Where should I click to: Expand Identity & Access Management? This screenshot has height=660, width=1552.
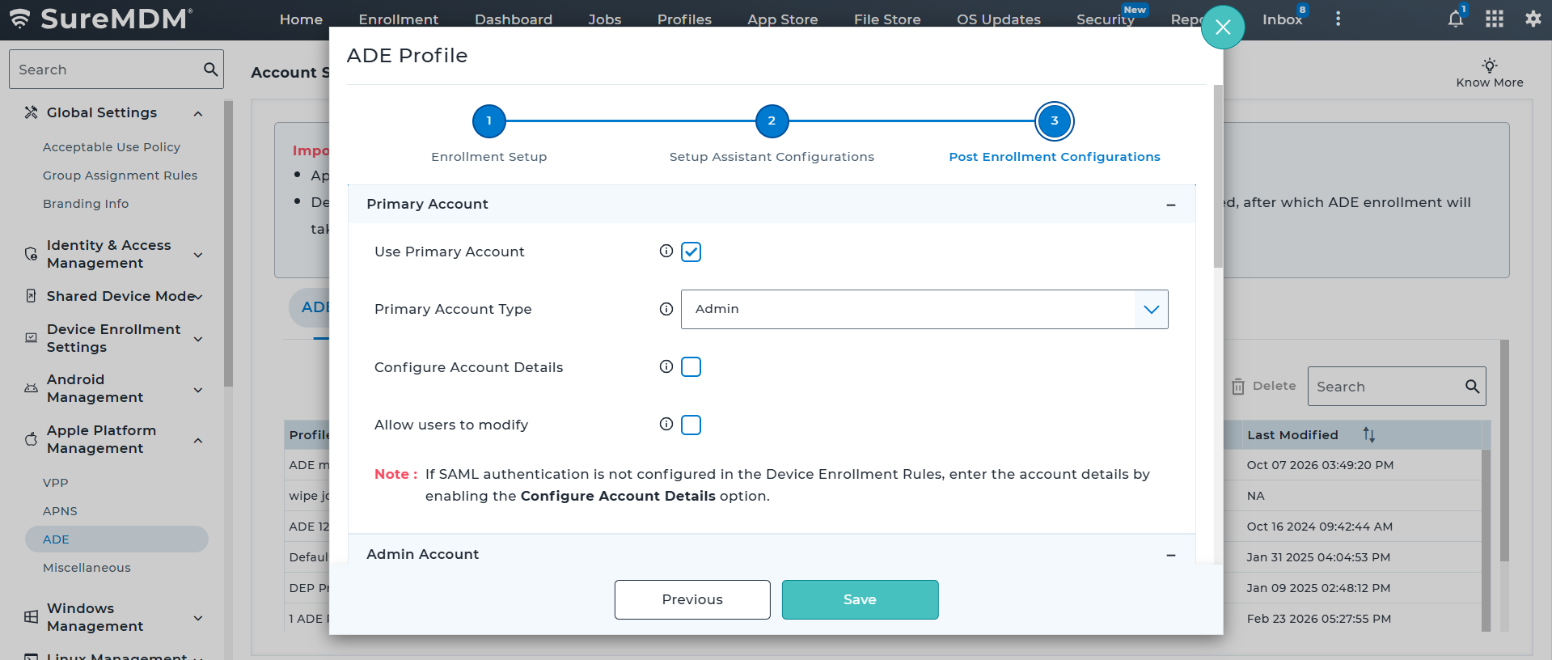(x=198, y=255)
